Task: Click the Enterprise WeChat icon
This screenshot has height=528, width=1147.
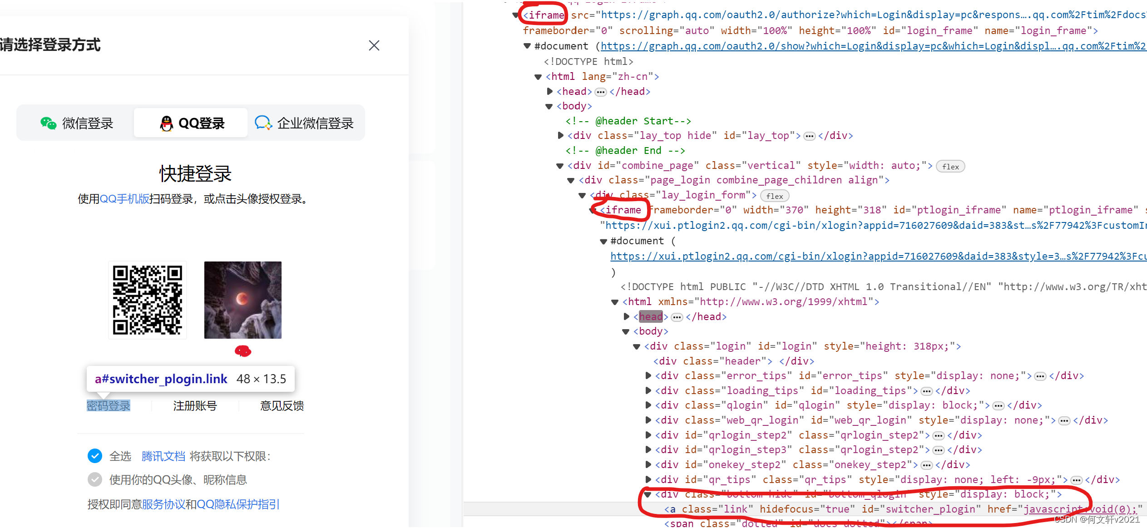Action: point(263,123)
